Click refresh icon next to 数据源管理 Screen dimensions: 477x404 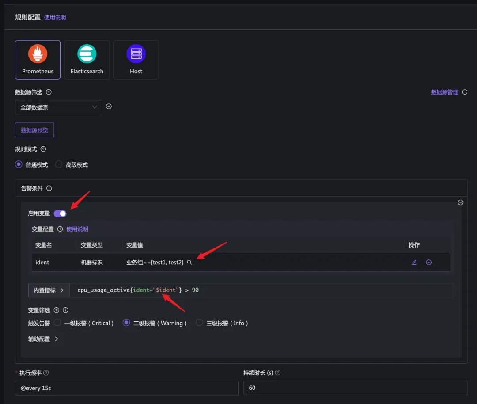point(464,92)
